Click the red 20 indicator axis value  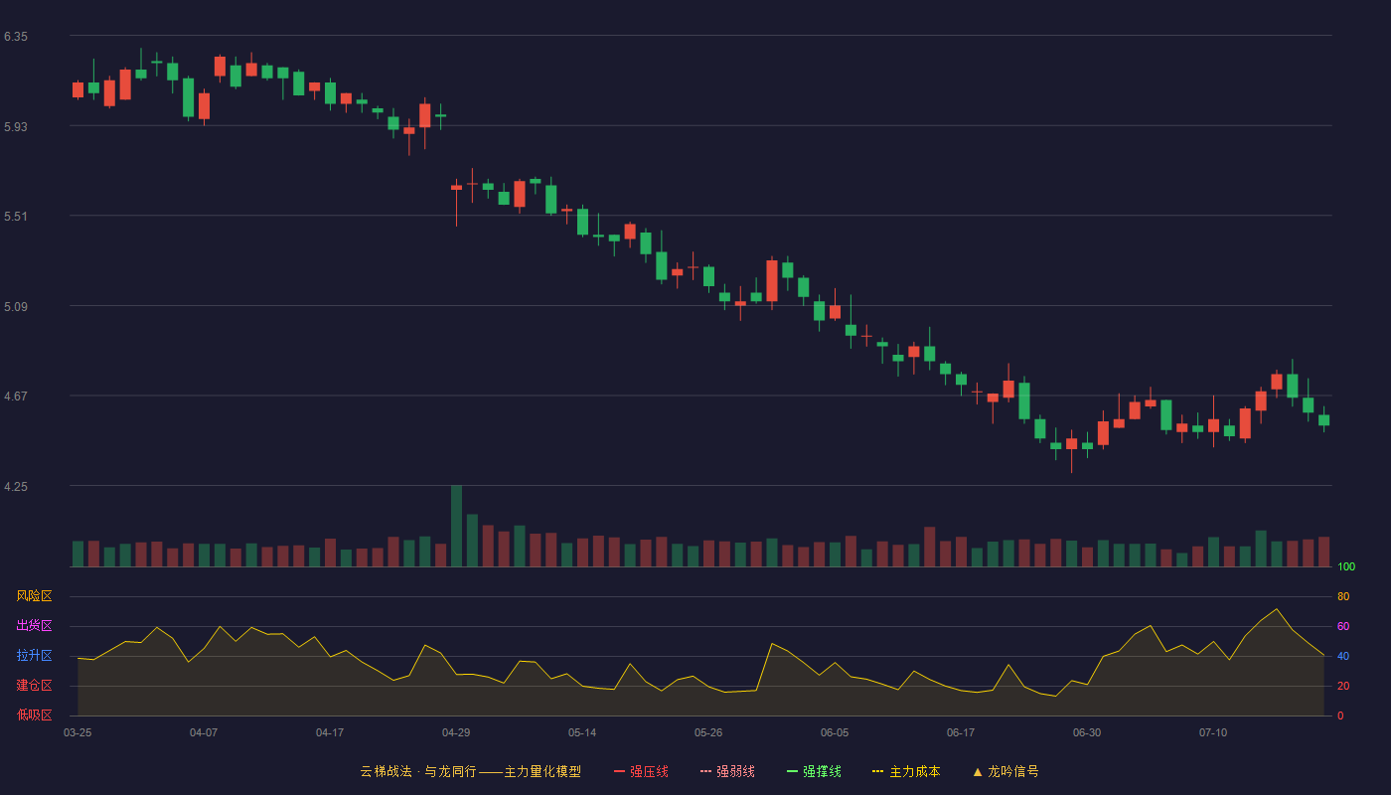pyautogui.click(x=1343, y=687)
